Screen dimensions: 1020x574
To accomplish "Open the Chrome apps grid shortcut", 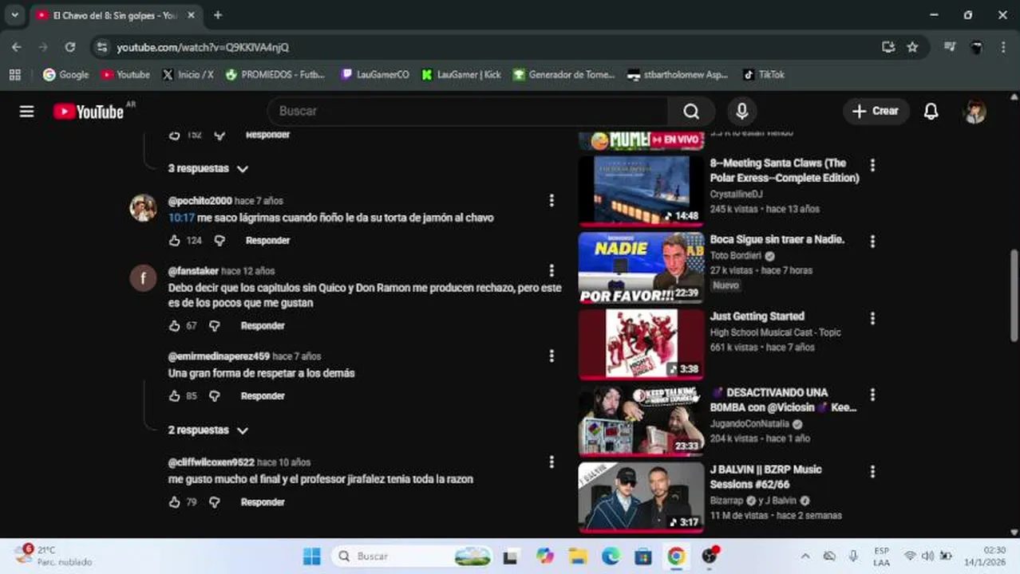I will click(x=14, y=74).
